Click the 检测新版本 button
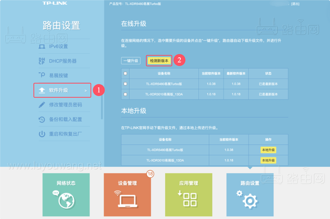Image resolution: width=330 pixels, height=219 pixels. 159,61
